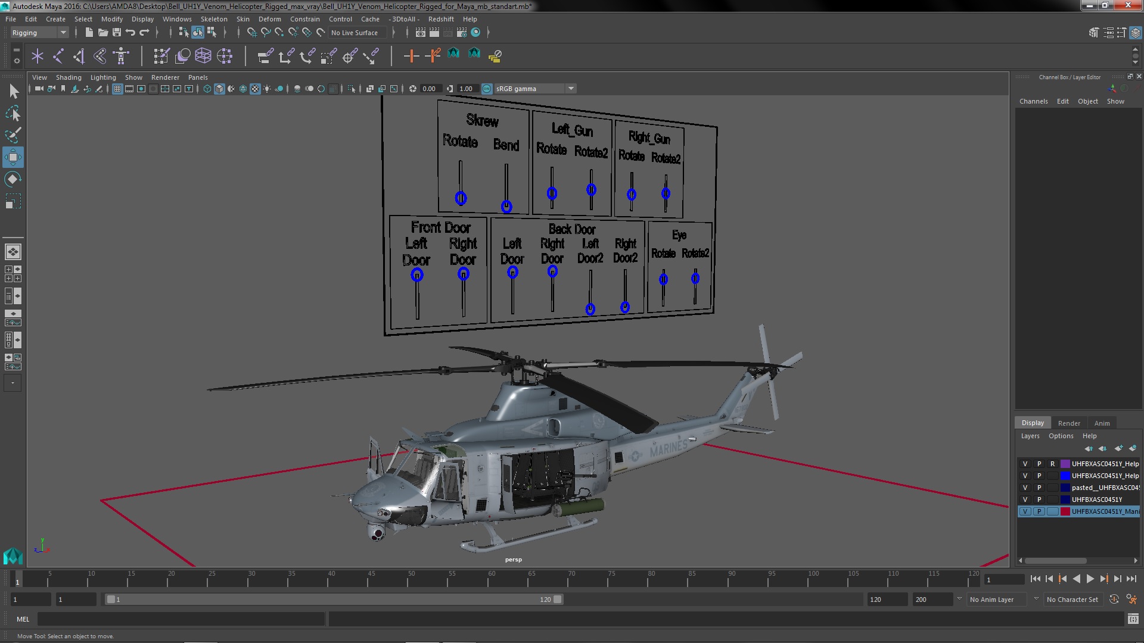Click the layer list horizontal scrollbar
The image size is (1144, 643).
click(1055, 561)
